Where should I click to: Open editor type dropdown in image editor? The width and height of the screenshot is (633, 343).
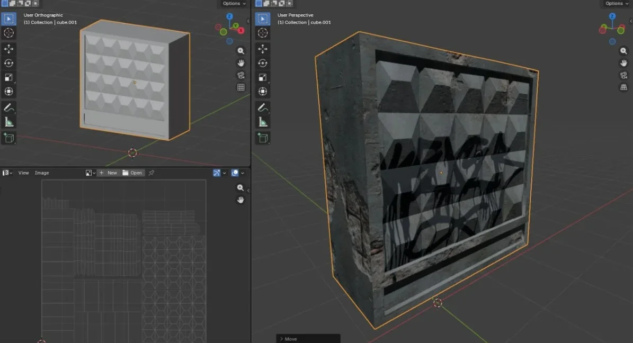[7, 173]
